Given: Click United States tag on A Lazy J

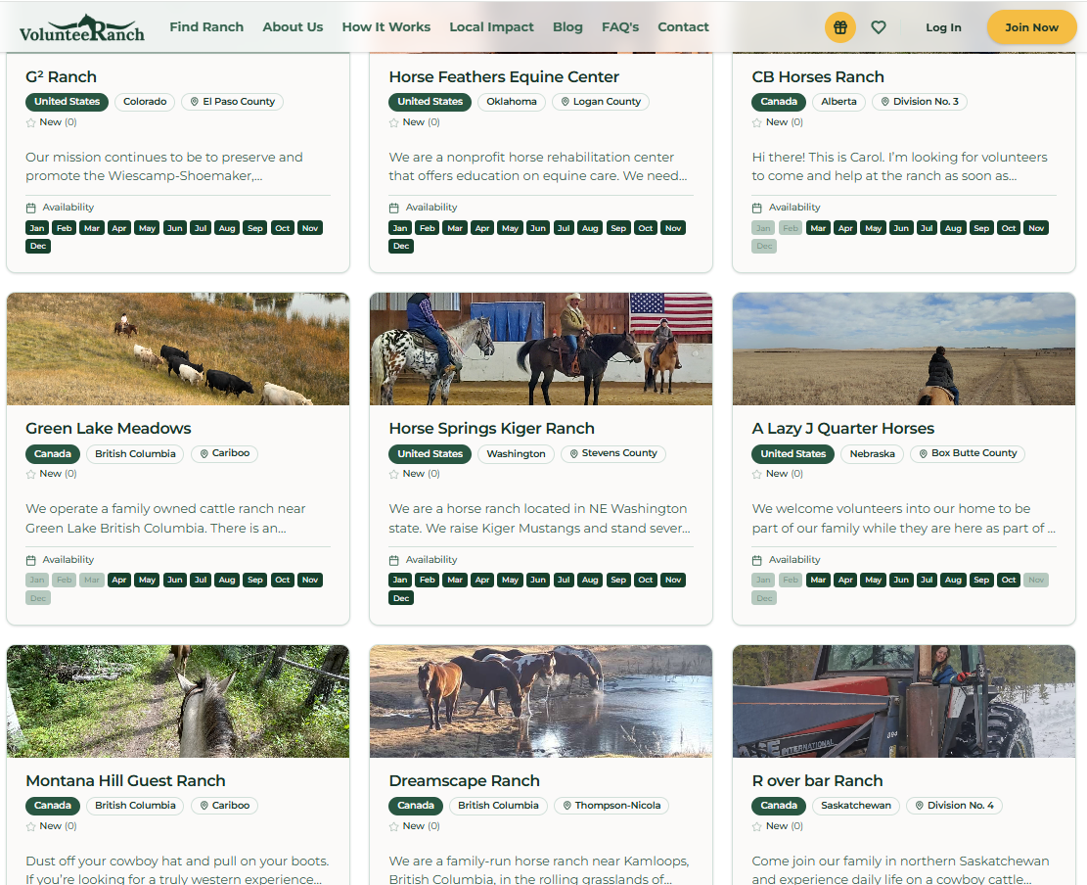Looking at the screenshot, I should click(x=793, y=454).
